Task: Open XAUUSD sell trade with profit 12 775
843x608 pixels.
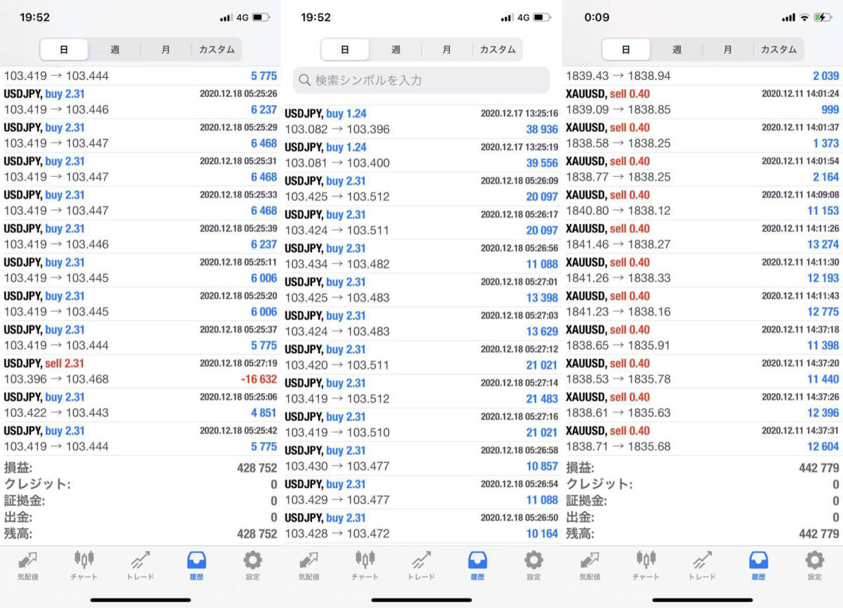Action: (x=702, y=304)
